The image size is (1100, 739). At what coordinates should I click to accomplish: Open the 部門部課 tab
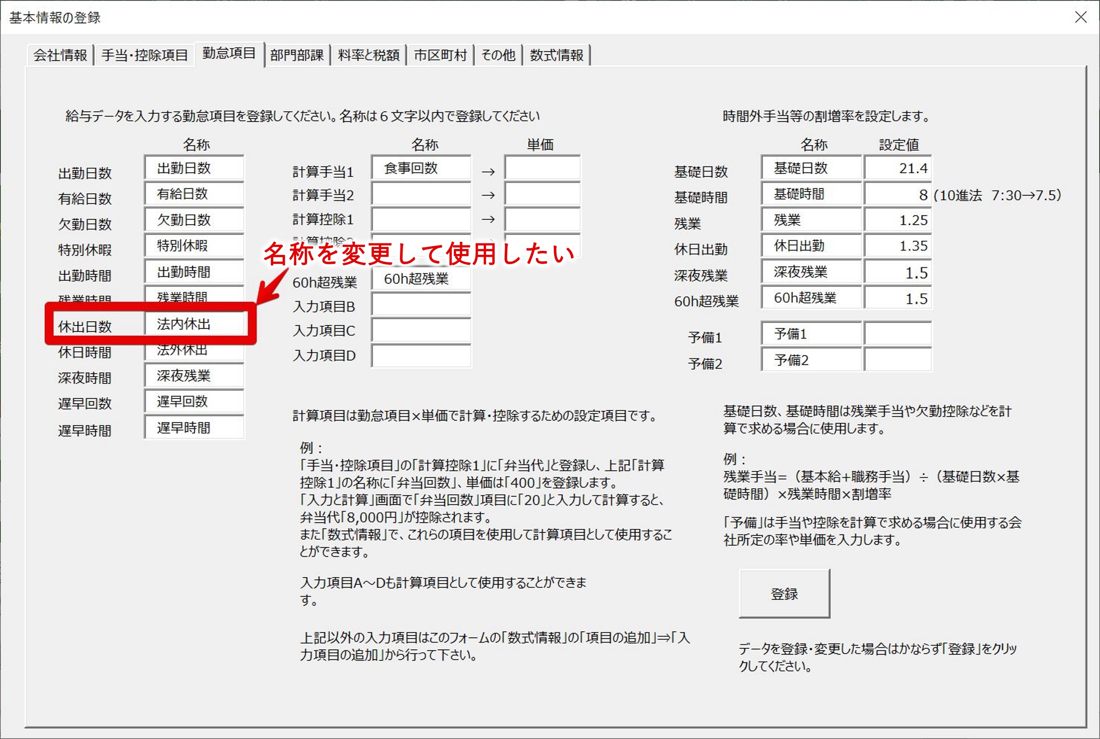tap(297, 55)
